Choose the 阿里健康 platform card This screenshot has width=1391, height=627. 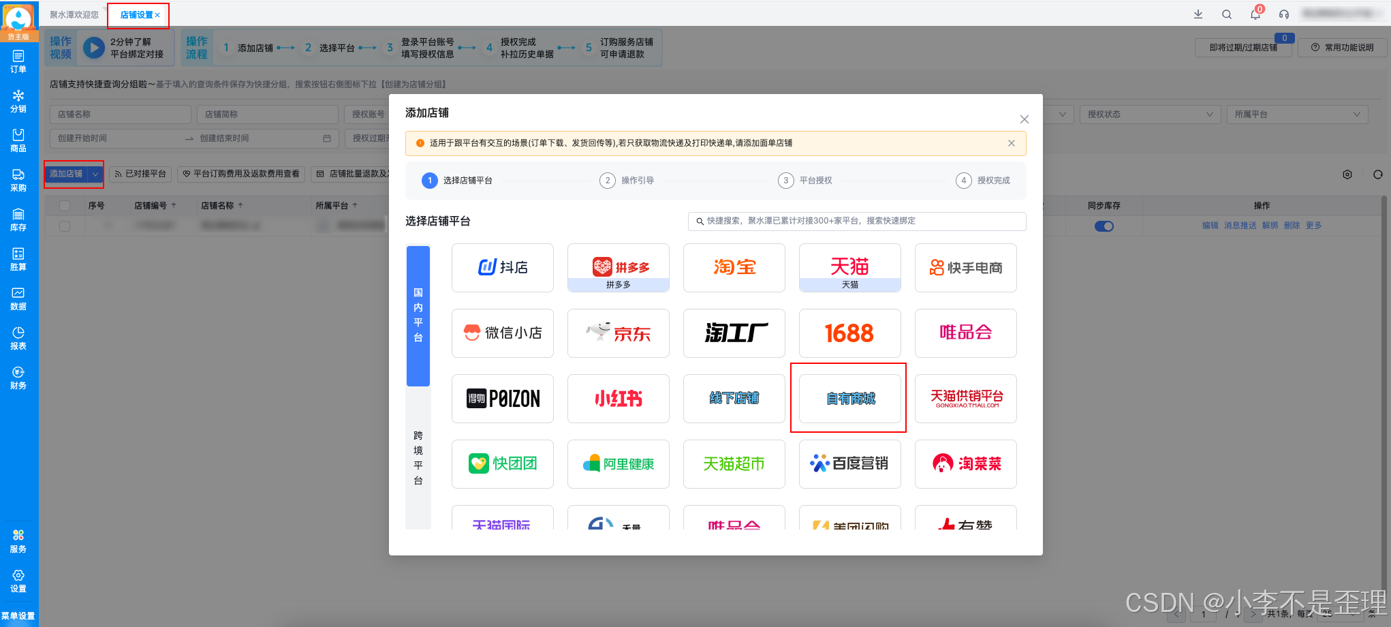(619, 464)
